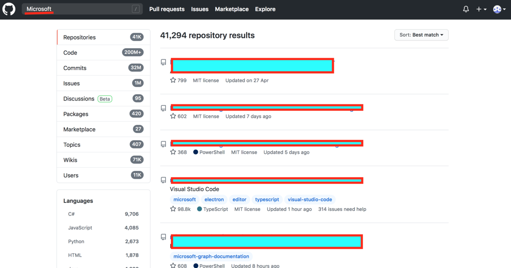Image resolution: width=511 pixels, height=268 pixels.
Task: Click star icon next to 799
Action: pos(173,80)
